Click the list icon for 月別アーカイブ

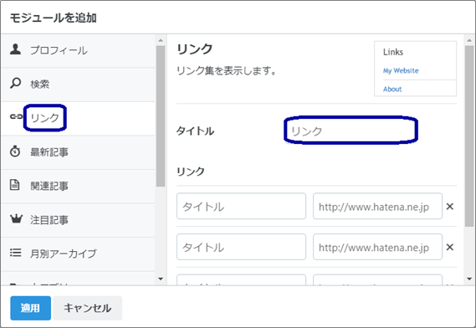pyautogui.click(x=16, y=253)
